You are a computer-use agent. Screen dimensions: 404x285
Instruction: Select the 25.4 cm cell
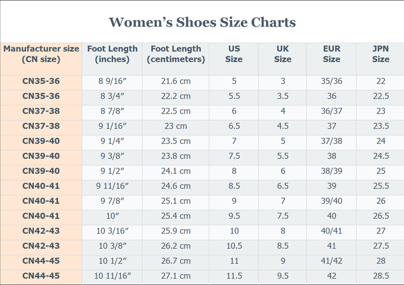click(176, 216)
